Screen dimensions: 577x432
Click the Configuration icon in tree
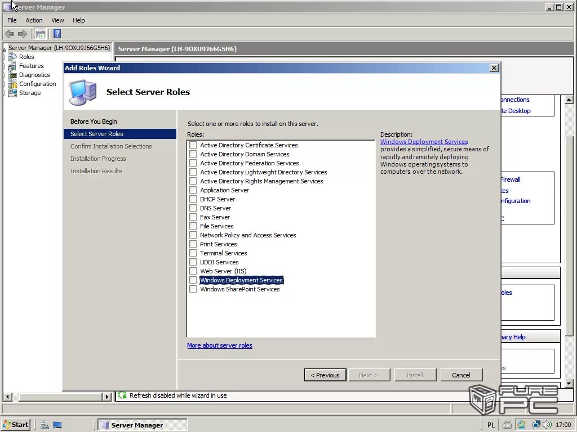[12, 84]
